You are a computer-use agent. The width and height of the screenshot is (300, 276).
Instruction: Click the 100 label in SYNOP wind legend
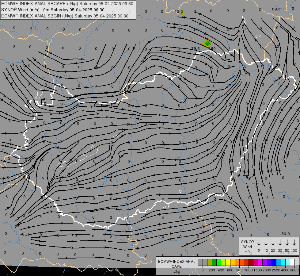coord(294,251)
